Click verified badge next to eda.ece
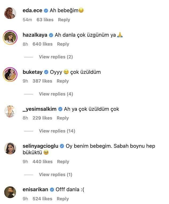 point(46,11)
